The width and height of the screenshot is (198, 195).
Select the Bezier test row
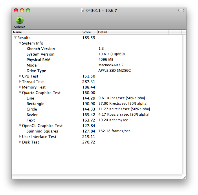[x=97, y=115]
